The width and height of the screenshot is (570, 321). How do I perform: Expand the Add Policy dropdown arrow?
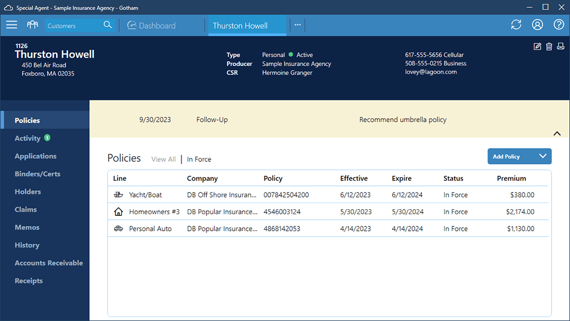click(543, 156)
